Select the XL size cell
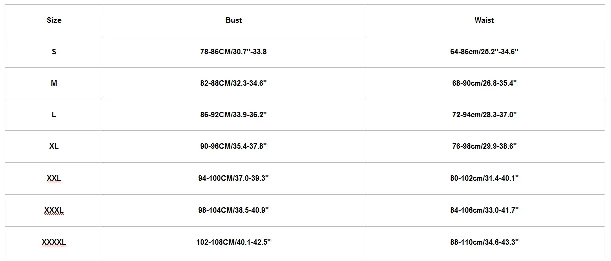This screenshot has width=611, height=261. (54, 146)
